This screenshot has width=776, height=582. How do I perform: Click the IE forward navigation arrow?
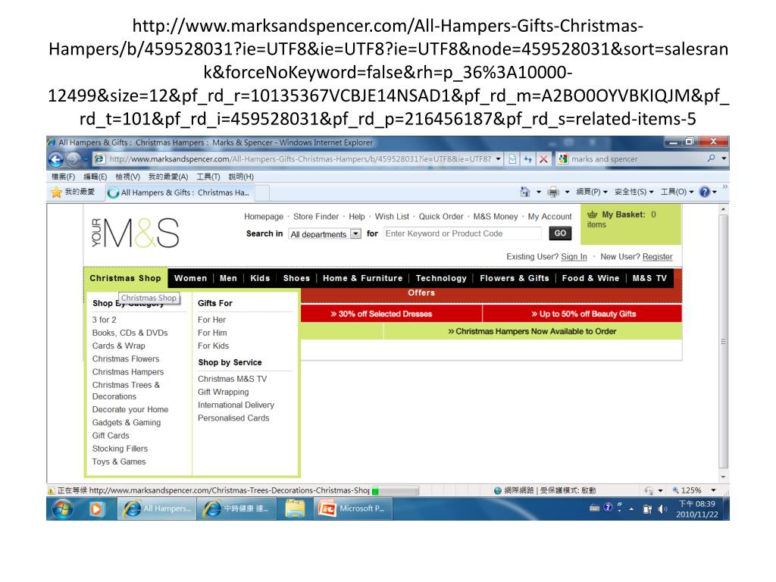pos(74,159)
